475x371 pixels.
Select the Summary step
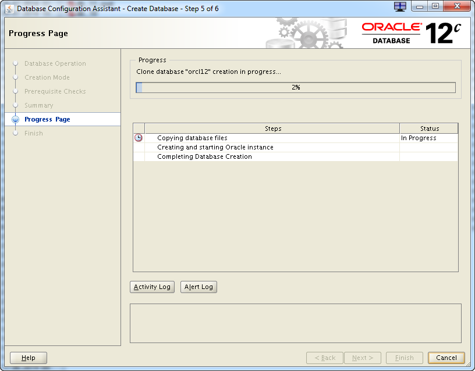39,105
